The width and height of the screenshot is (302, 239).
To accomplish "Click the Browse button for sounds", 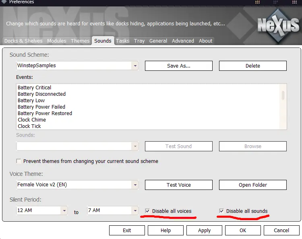I will (x=253, y=146).
